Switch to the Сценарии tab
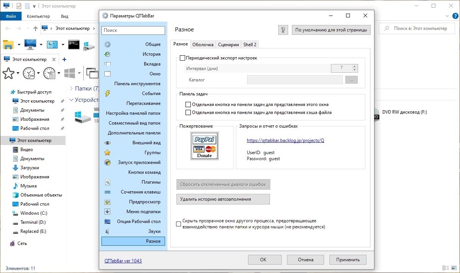Image resolution: width=460 pixels, height=273 pixels. (229, 45)
